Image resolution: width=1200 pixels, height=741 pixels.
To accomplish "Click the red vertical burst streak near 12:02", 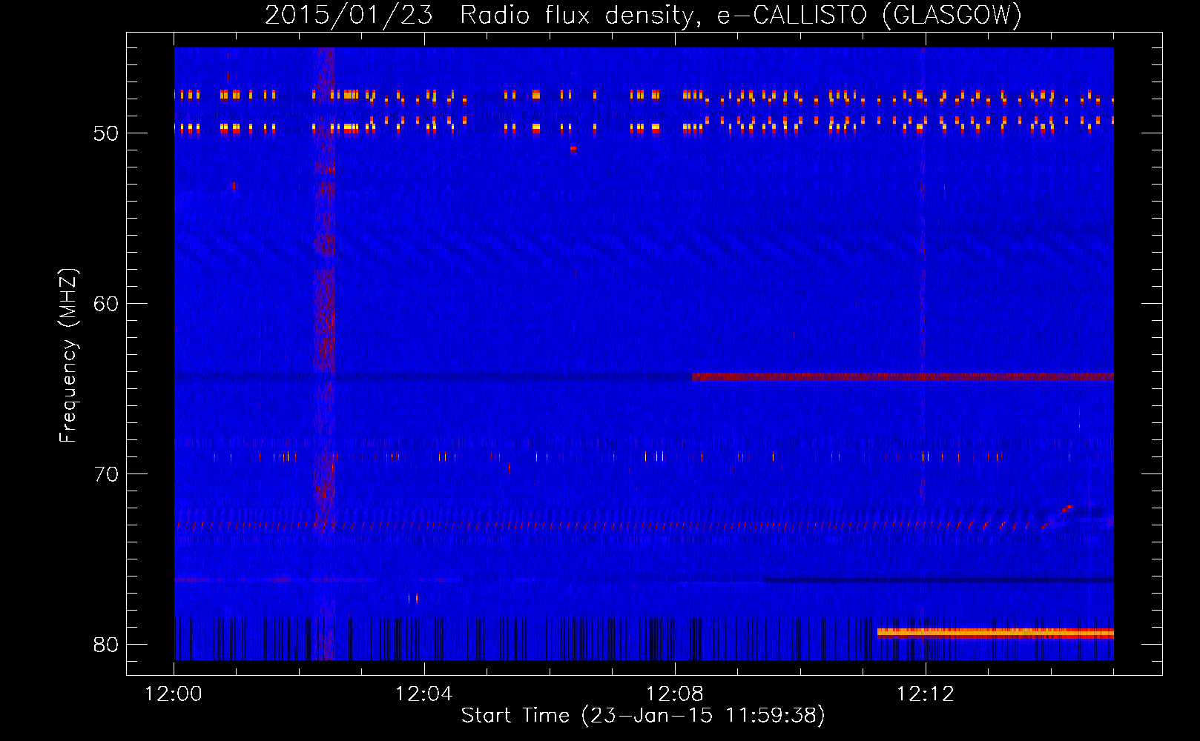I will [324, 353].
